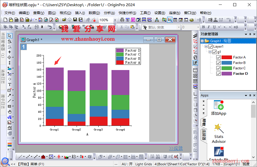Click the Apps panel vertical scrollbar
Viewport: 257px width, 167px height.
coord(253,130)
